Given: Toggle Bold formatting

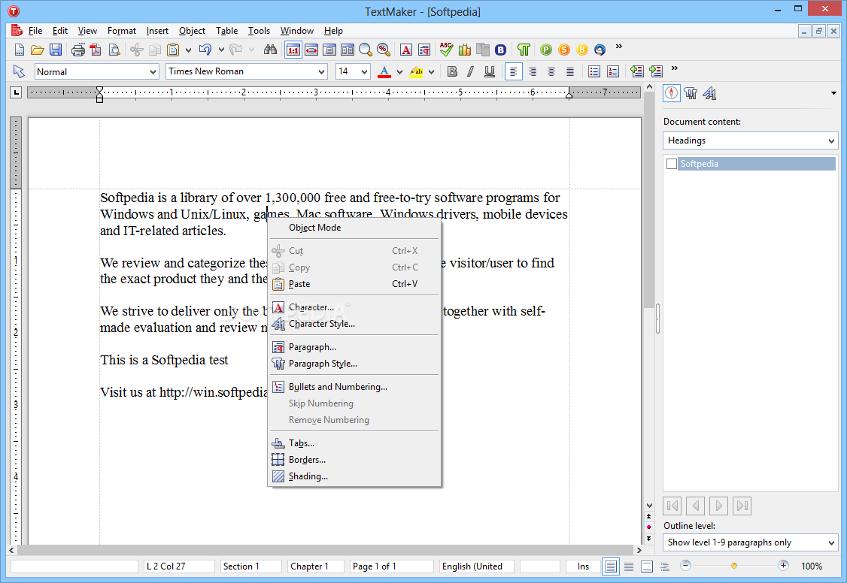Looking at the screenshot, I should point(453,71).
